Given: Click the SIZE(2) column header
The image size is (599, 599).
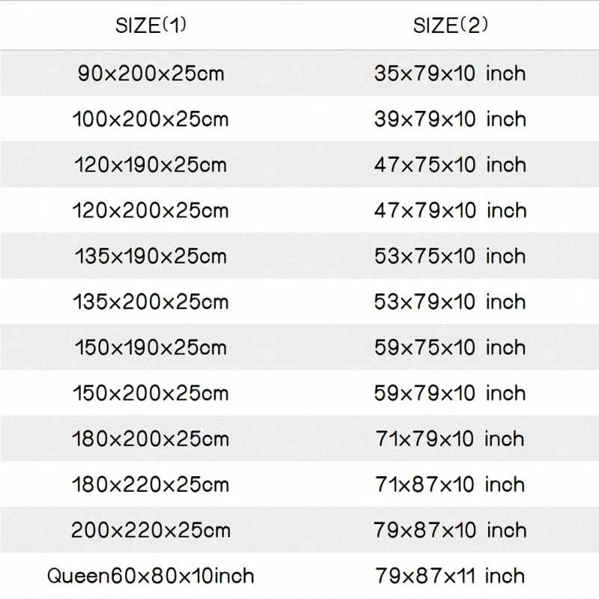Looking at the screenshot, I should tap(450, 25).
